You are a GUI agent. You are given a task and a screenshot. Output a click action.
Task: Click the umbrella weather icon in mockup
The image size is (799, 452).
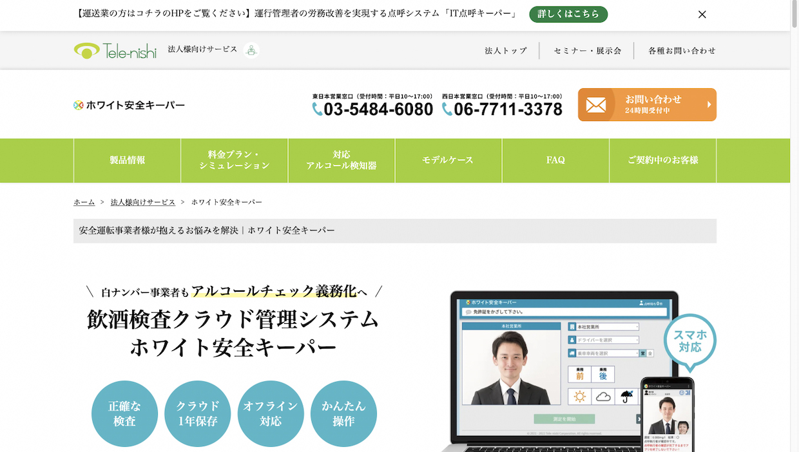tap(626, 397)
